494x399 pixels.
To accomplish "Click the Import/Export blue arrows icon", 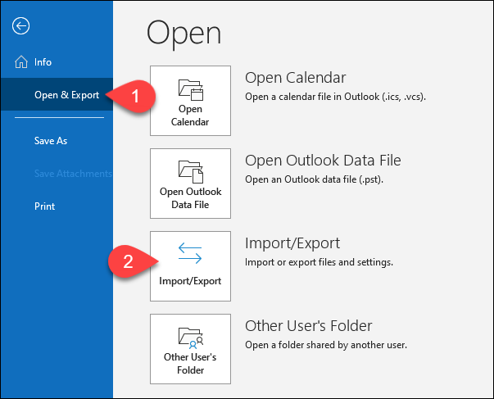I will click(x=190, y=253).
